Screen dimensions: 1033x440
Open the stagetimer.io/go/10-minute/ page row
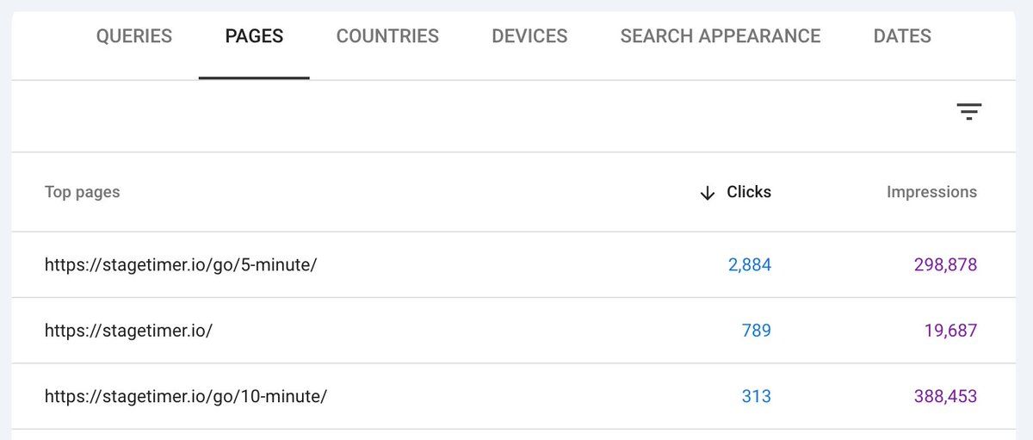(186, 396)
